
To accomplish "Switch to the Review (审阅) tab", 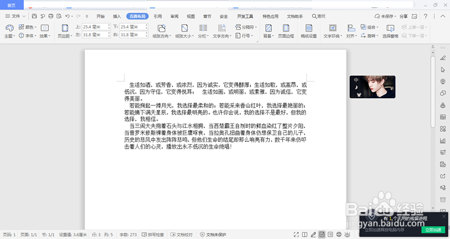I will 174,16.
